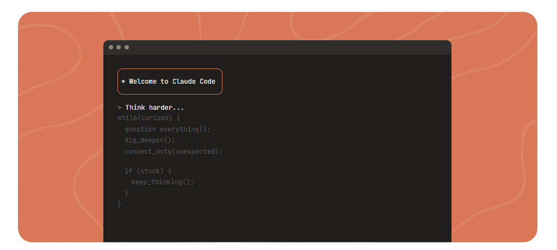This screenshot has height=250, width=557.
Task: Focus the Think harder... prompt input
Action: click(x=154, y=108)
